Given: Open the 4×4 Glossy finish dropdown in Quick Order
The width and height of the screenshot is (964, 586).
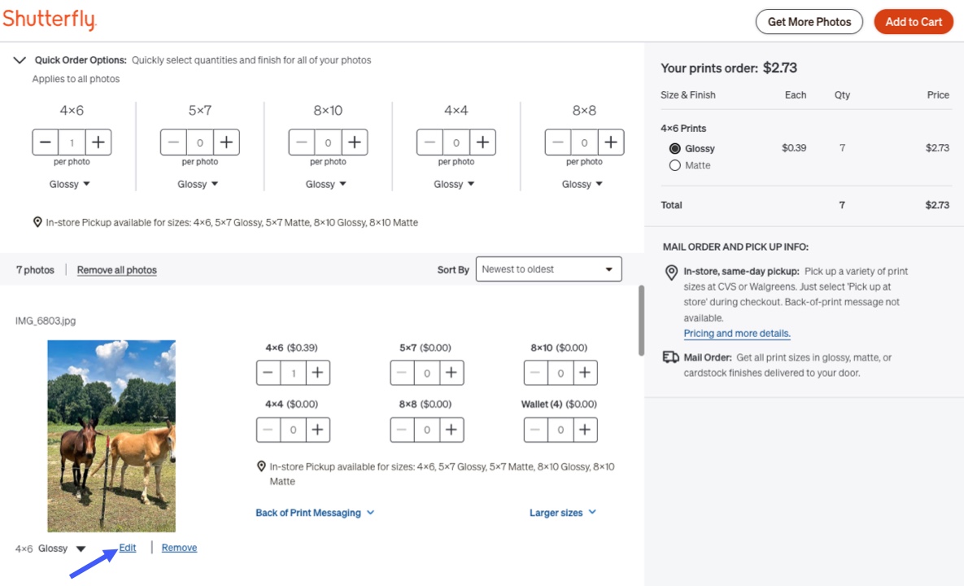Looking at the screenshot, I should pos(454,184).
